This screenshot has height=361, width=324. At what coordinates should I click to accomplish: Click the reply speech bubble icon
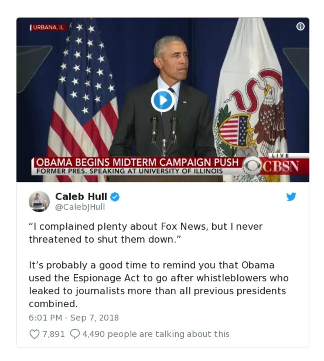click(x=75, y=334)
